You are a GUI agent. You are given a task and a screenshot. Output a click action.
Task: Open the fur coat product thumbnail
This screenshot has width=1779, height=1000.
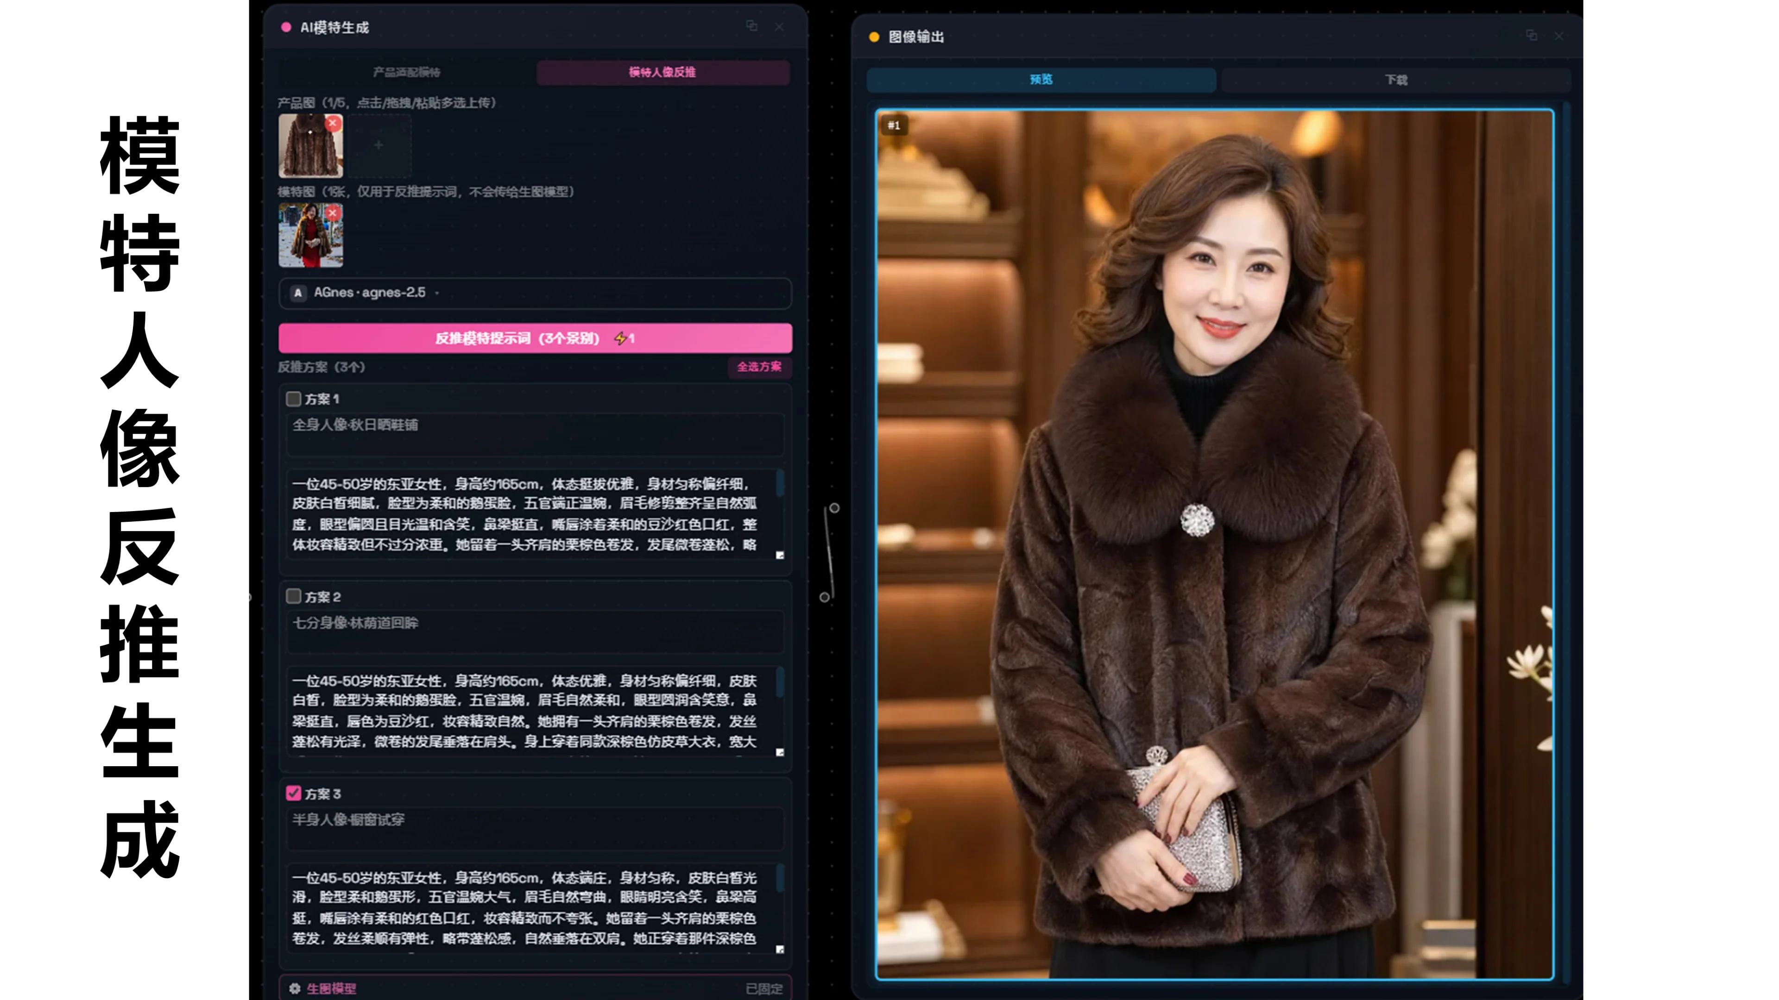point(311,146)
